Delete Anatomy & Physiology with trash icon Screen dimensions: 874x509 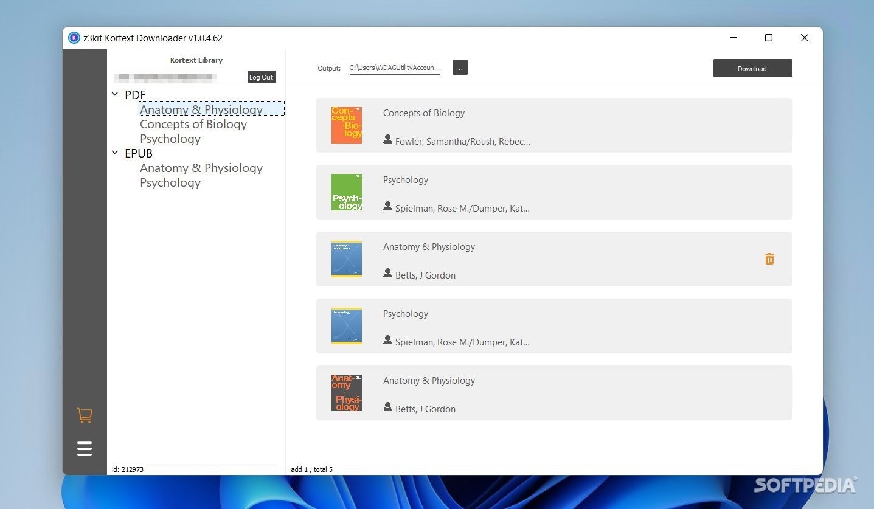pyautogui.click(x=769, y=259)
